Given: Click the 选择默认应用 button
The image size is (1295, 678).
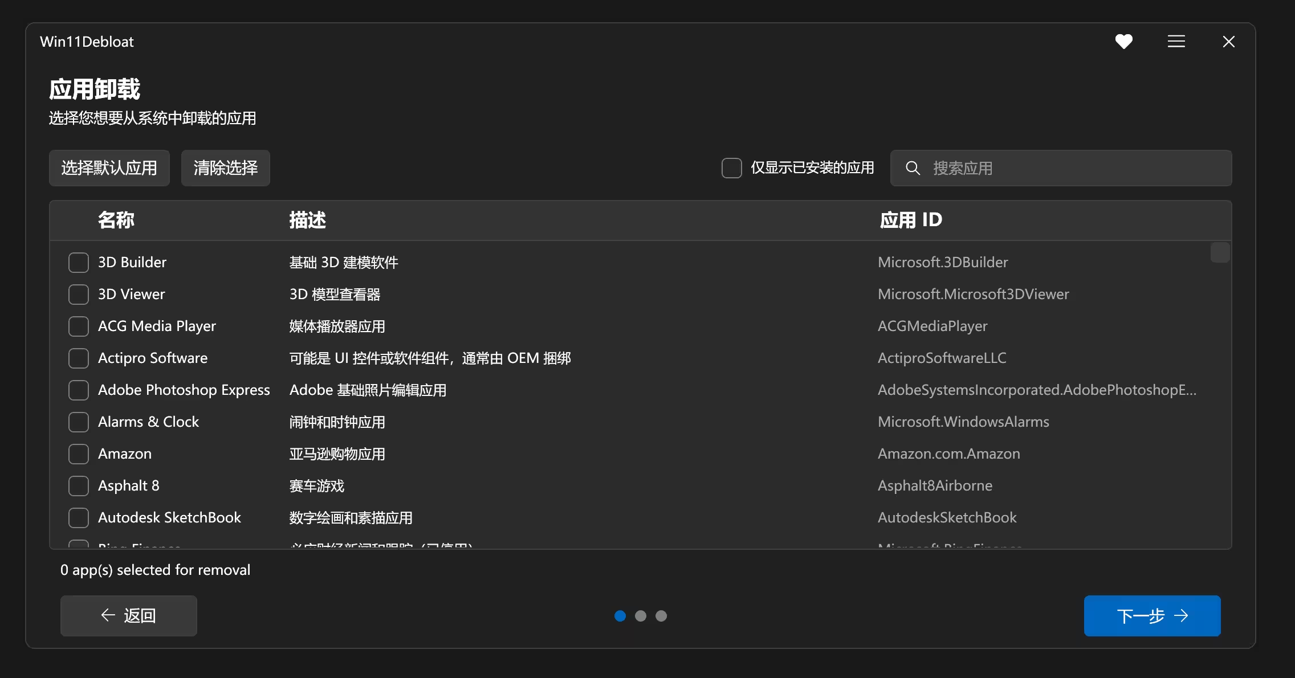Looking at the screenshot, I should [109, 168].
